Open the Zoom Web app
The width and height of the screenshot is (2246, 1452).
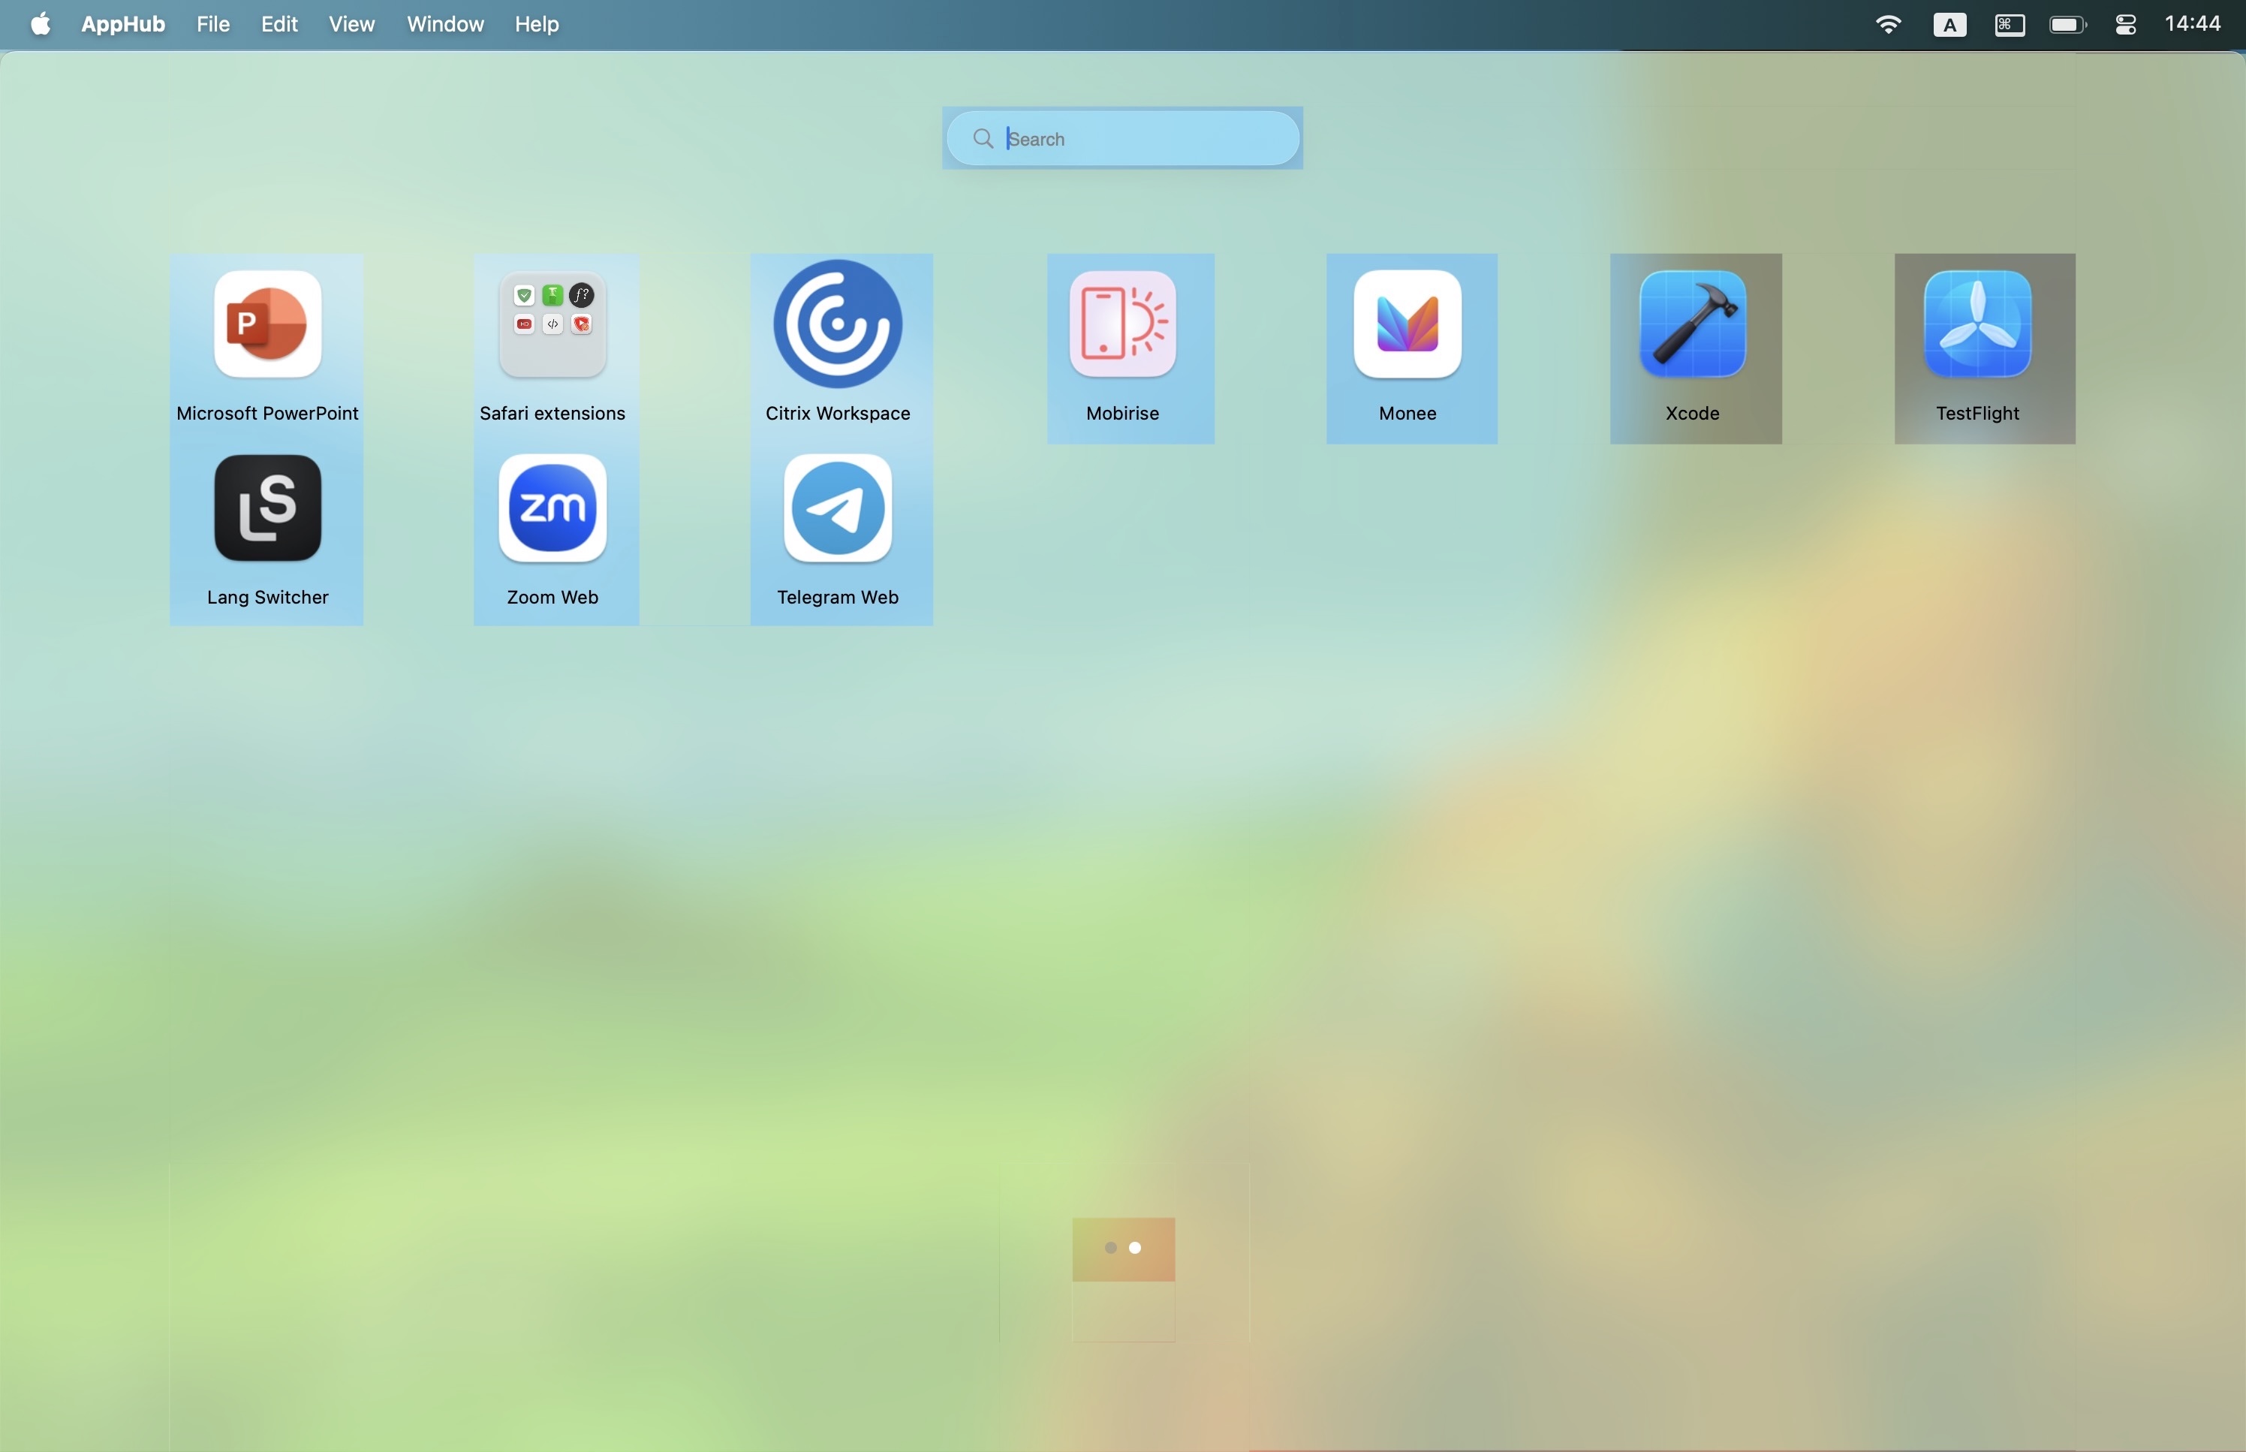click(x=552, y=509)
